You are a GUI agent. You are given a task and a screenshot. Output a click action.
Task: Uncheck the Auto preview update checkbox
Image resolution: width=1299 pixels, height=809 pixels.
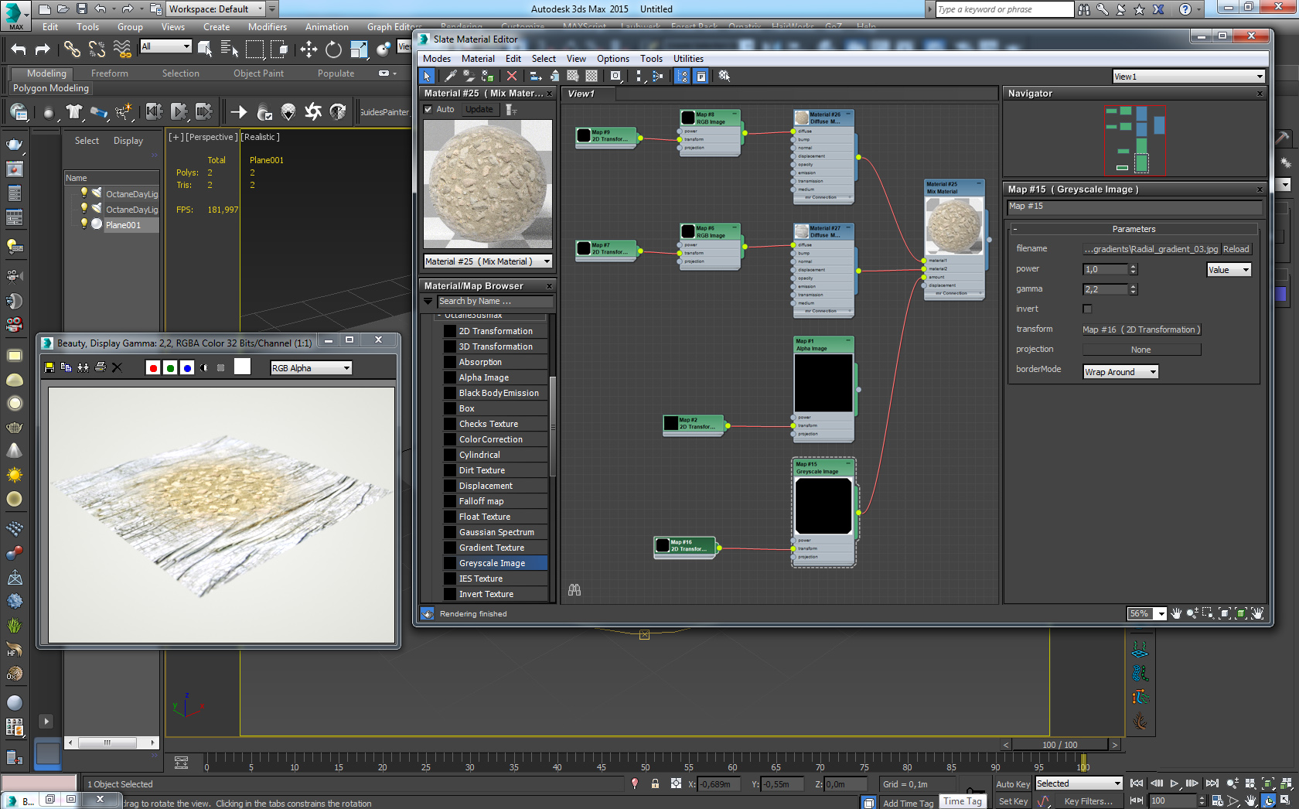428,110
